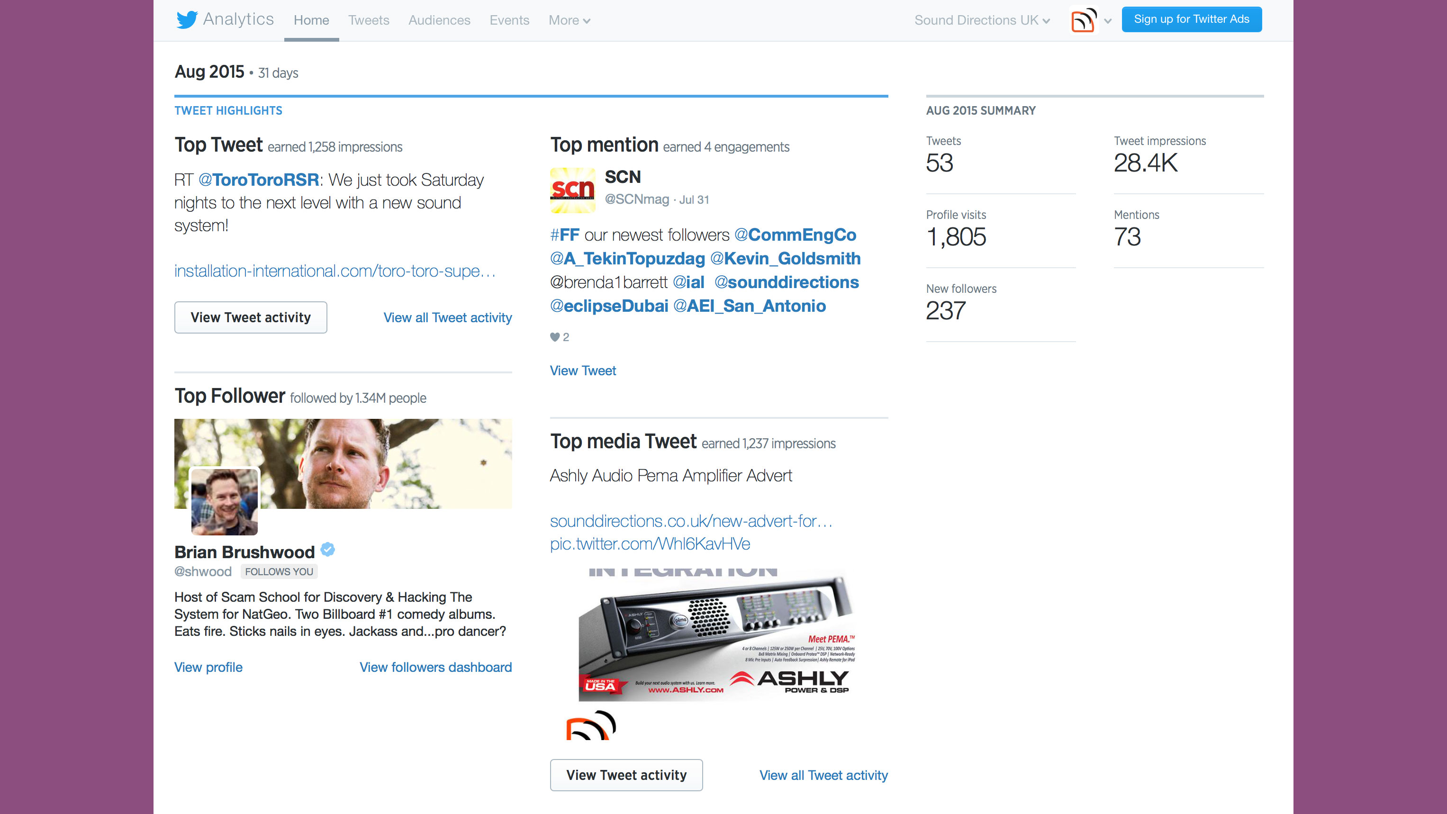Click the SCN account name
Image resolution: width=1447 pixels, height=814 pixels.
(x=623, y=177)
